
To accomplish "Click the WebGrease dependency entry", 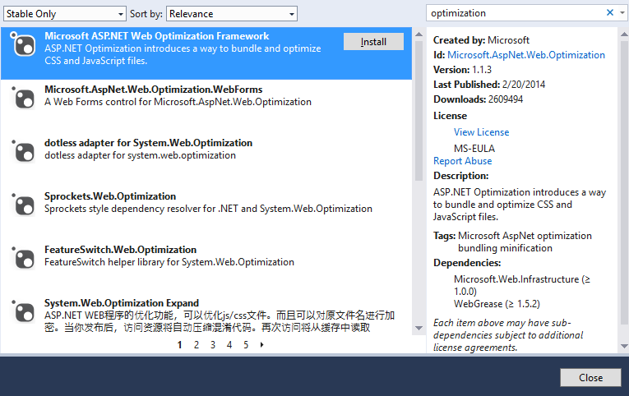I will (497, 304).
